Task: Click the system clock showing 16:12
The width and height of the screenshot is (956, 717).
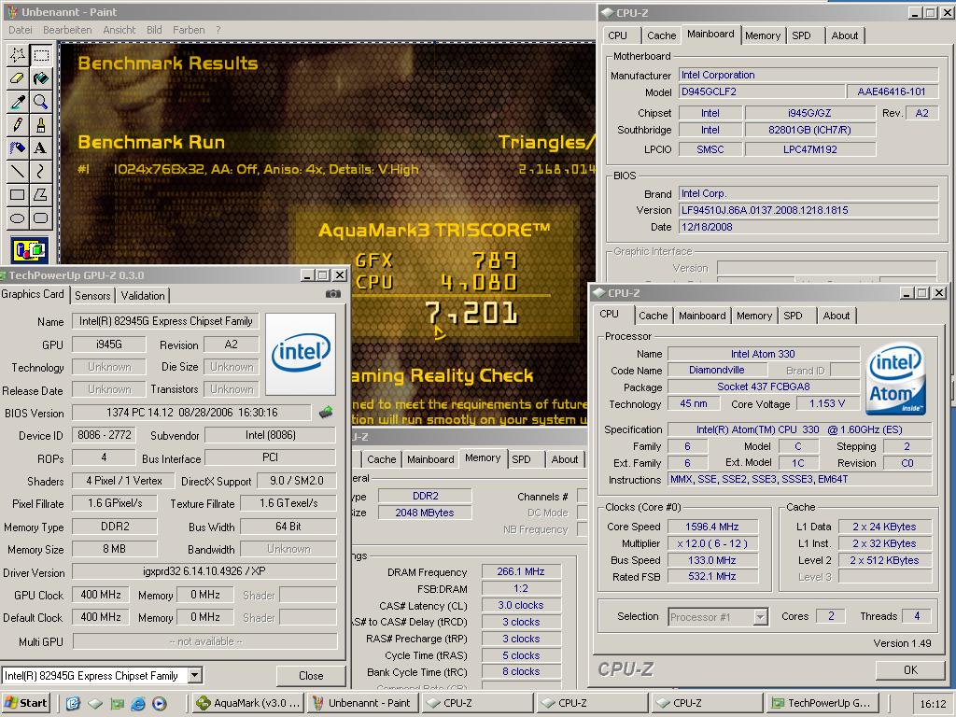Action: (933, 704)
